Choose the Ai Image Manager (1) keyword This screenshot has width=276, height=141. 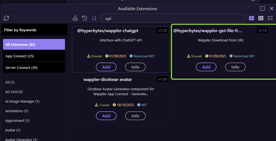(x=22, y=101)
